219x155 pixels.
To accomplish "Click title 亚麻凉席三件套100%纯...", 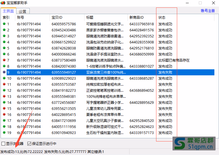I will tap(106, 72).
